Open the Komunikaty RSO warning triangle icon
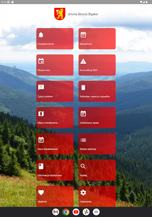 (x=83, y=61)
